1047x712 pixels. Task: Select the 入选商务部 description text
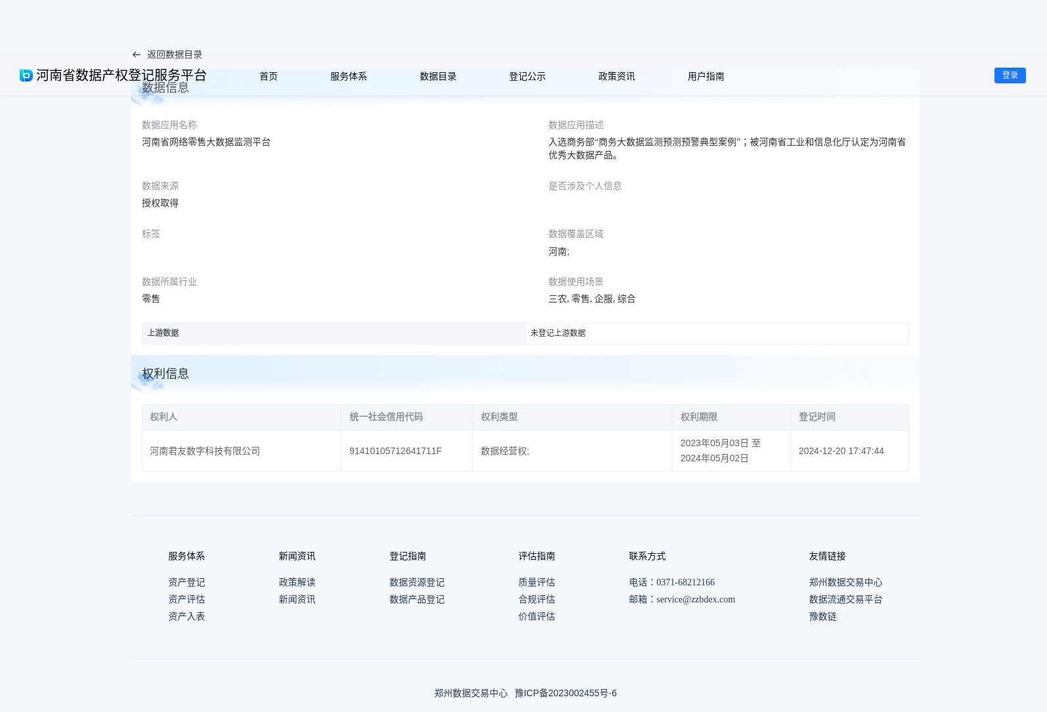click(x=727, y=148)
